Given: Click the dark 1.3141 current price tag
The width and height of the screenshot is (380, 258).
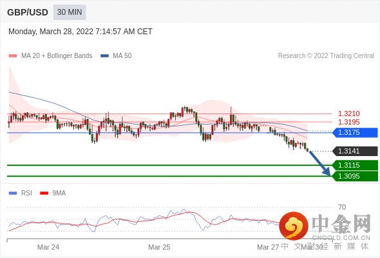Looking at the screenshot, I should 355,151.
